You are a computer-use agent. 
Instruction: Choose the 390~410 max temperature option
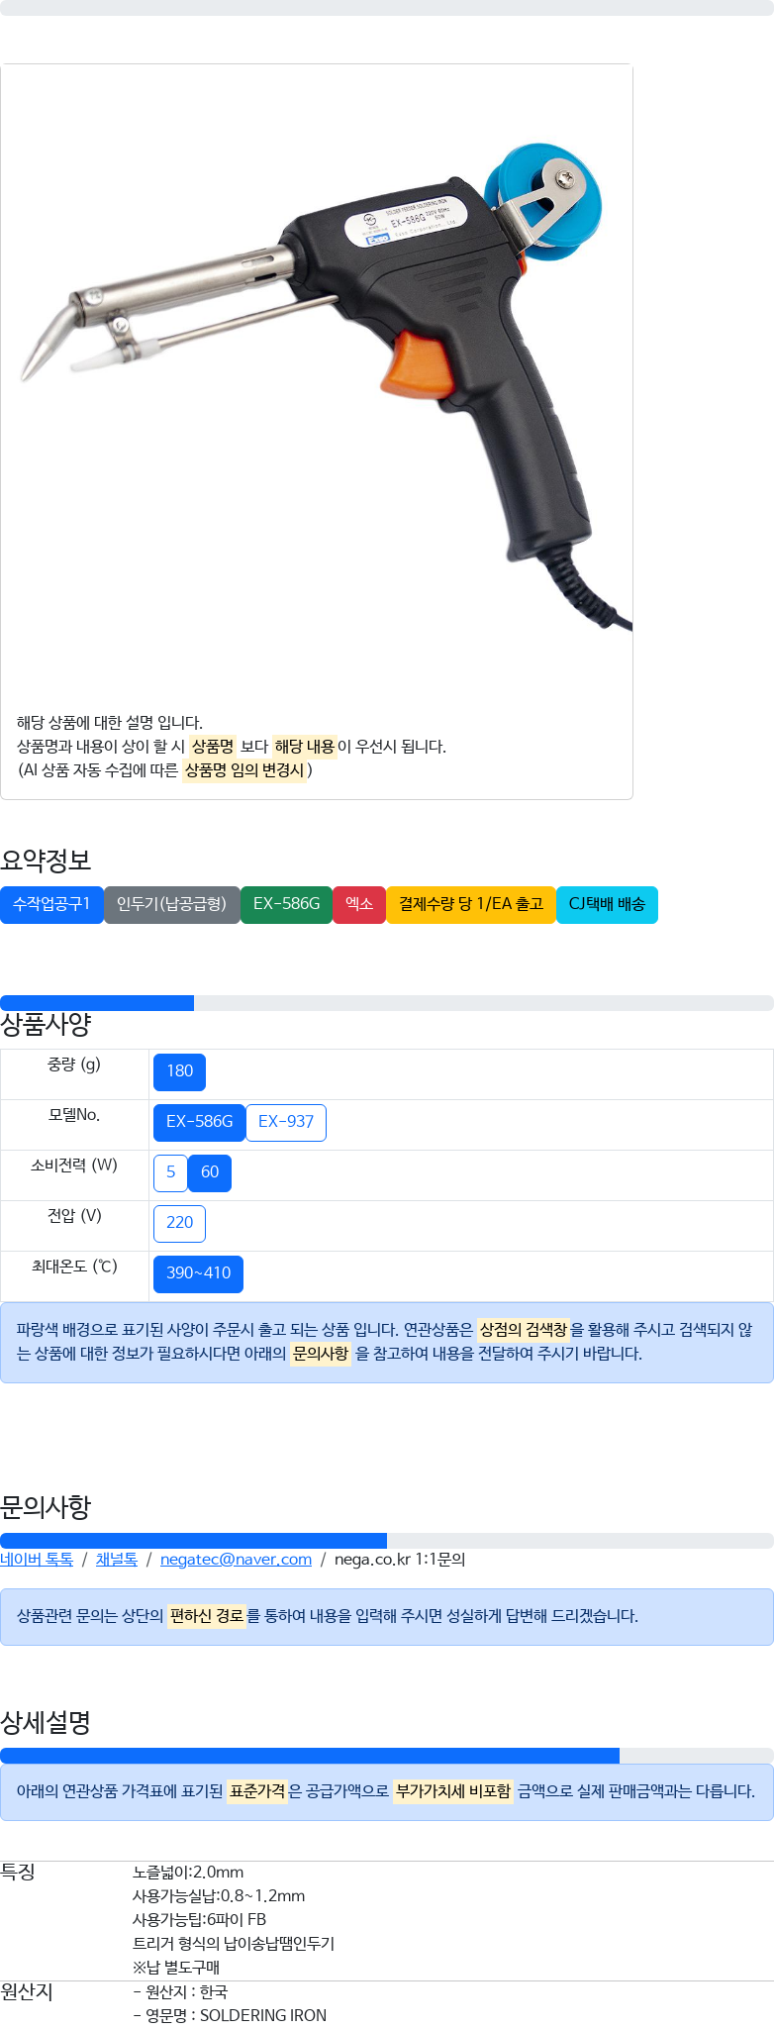pyautogui.click(x=198, y=1273)
